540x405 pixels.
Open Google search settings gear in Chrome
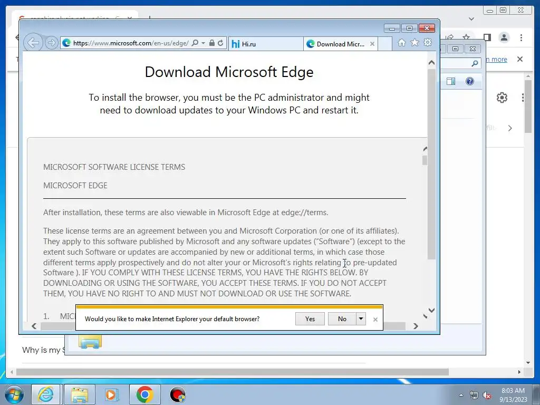[x=502, y=98]
